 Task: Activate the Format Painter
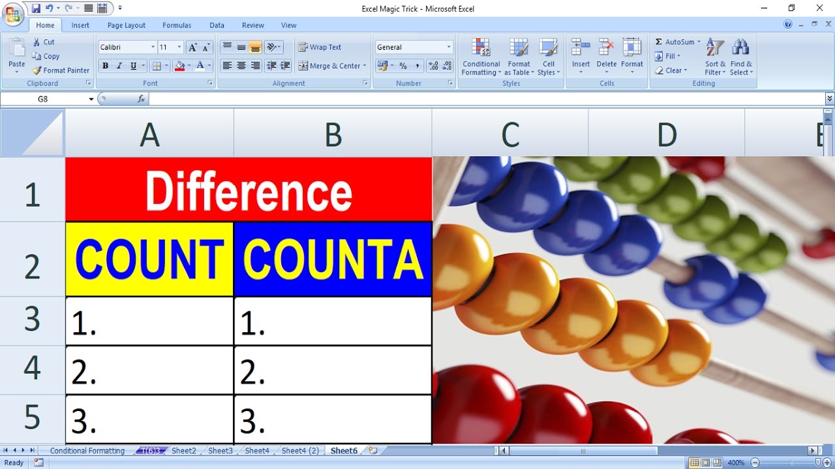(x=61, y=70)
